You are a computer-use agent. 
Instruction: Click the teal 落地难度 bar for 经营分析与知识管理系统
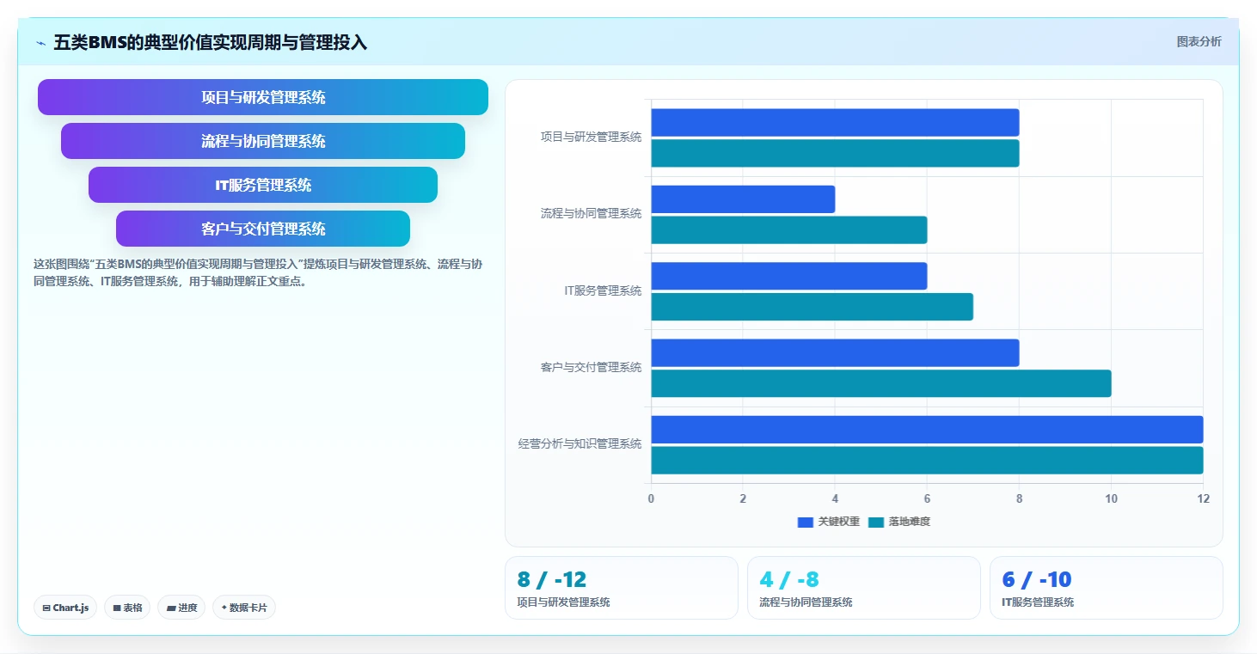927,461
